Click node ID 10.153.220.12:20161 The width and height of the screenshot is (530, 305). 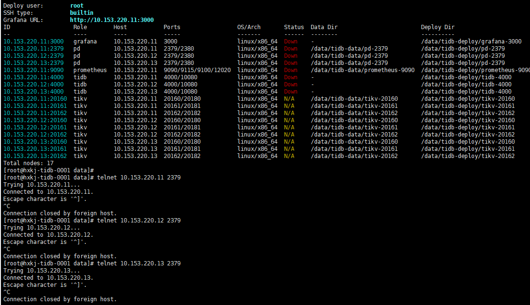point(35,127)
